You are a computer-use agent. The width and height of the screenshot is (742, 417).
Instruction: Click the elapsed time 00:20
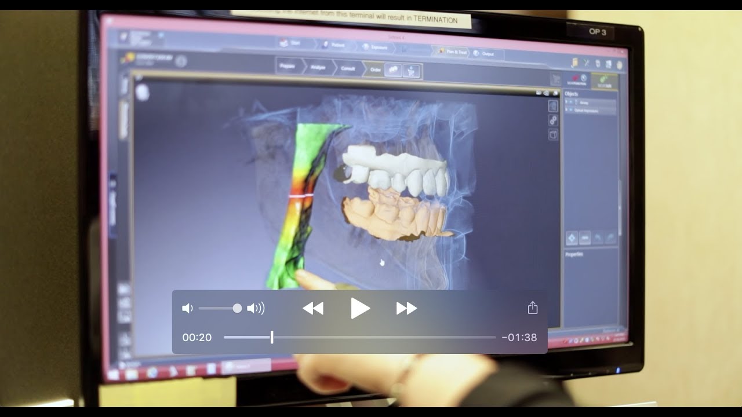tap(197, 338)
